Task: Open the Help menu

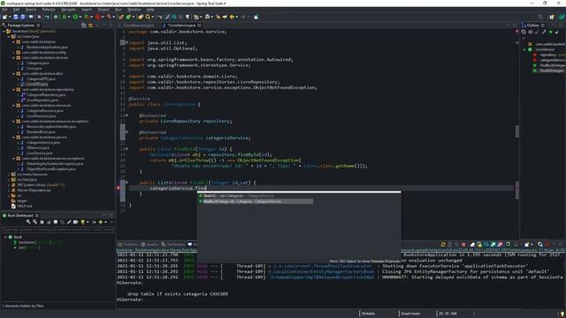Action: pyautogui.click(x=150, y=10)
